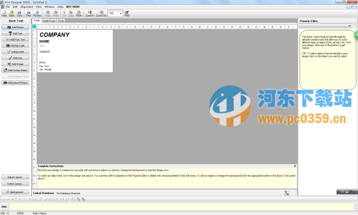The width and height of the screenshot is (358, 215).
Task: Zoom out using the Zoom Out icon
Action: [101, 14]
